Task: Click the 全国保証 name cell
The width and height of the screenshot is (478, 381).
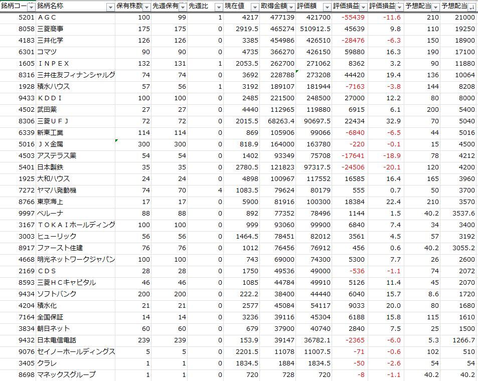Action: [x=75, y=317]
